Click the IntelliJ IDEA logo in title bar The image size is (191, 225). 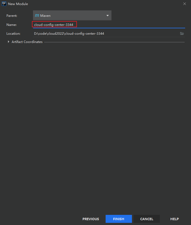4,4
